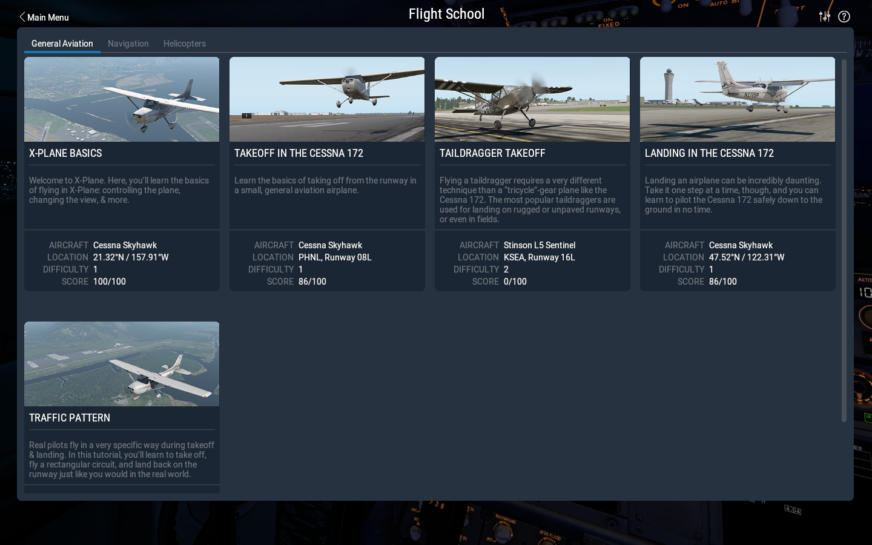The height and width of the screenshot is (545, 872).
Task: Click the Welcome to X-Plane description text
Action: tap(119, 190)
